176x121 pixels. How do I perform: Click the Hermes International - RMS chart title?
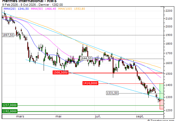tap(29, 1)
